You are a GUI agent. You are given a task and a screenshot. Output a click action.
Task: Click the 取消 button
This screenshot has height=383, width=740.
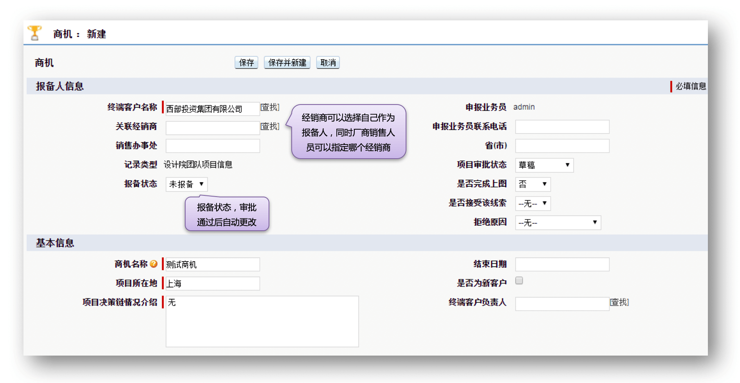click(328, 63)
